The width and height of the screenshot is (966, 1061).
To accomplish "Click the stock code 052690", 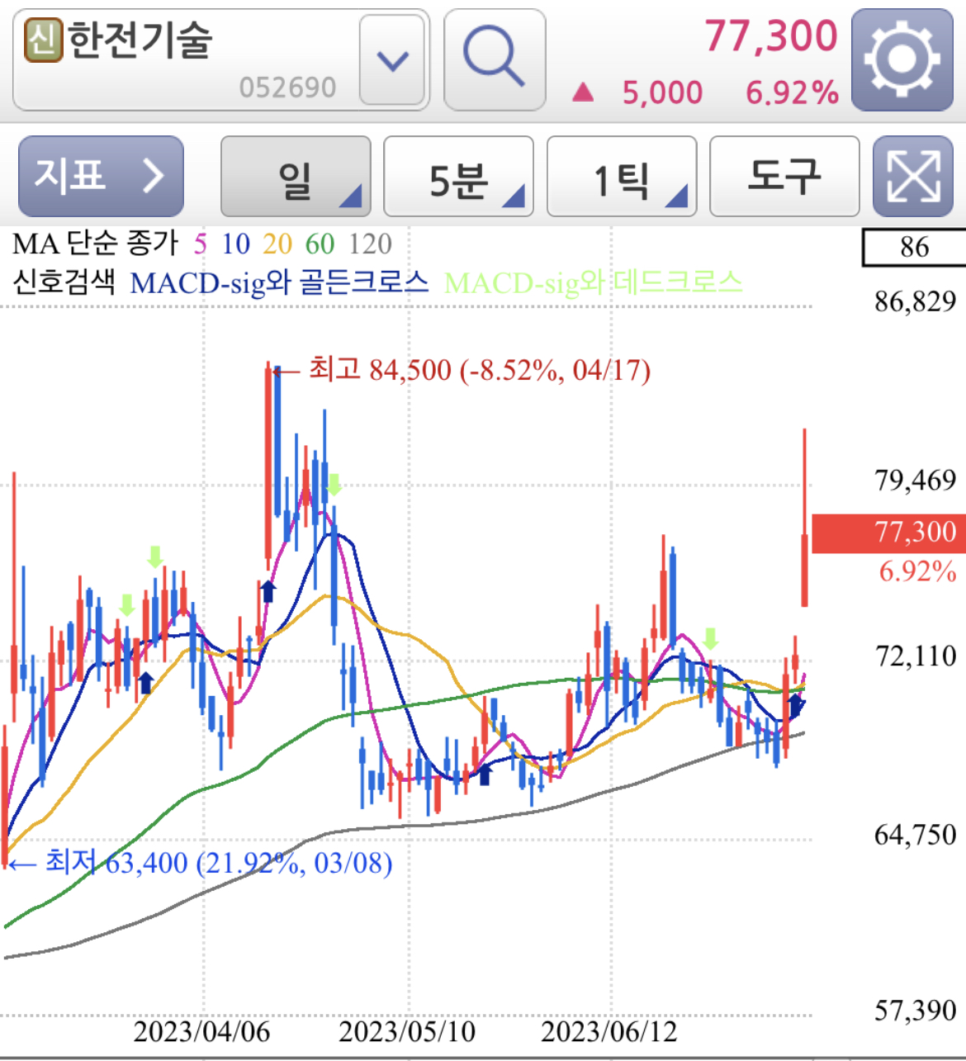I will (287, 88).
